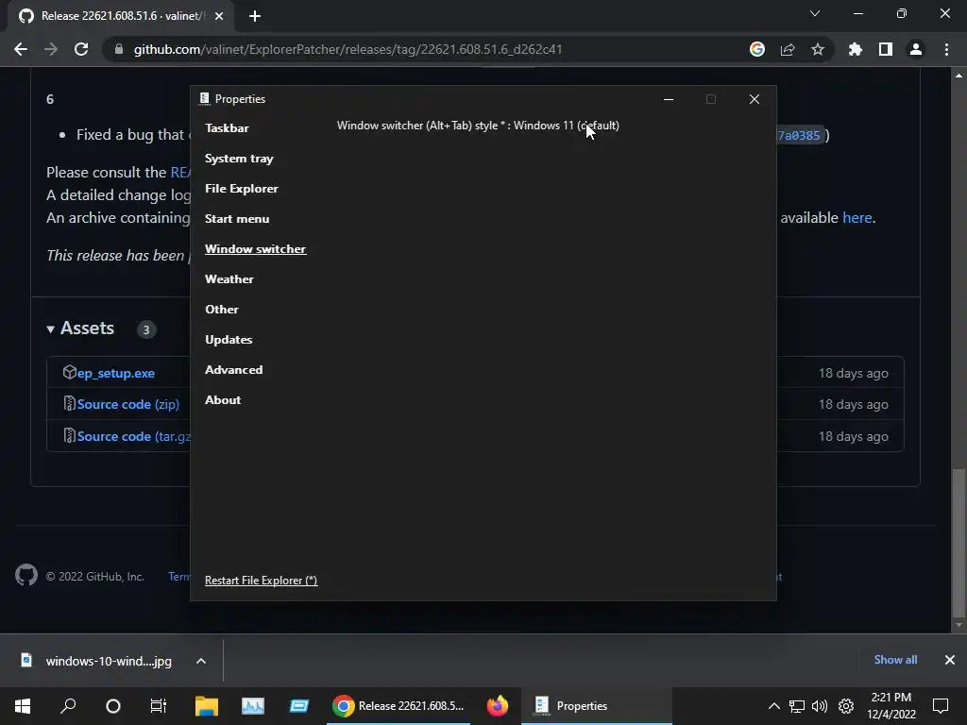This screenshot has height=725, width=967.
Task: Open the Start menu section
Action: coord(237,219)
